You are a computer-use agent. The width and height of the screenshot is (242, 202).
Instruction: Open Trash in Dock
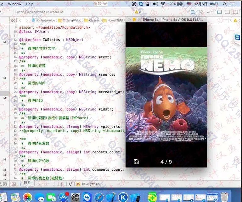tap(224, 197)
